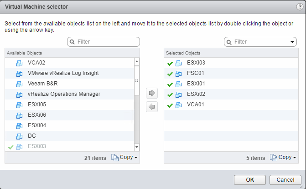306x189 pixels.
Task: Click the left arrow to remove object
Action: coord(152,107)
